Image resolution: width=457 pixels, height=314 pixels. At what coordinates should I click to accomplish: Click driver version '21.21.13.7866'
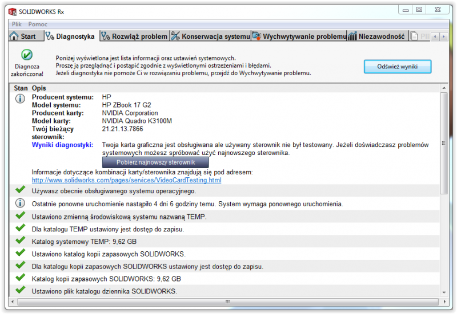(122, 129)
